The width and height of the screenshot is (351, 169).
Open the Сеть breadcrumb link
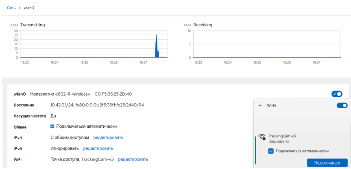click(11, 8)
